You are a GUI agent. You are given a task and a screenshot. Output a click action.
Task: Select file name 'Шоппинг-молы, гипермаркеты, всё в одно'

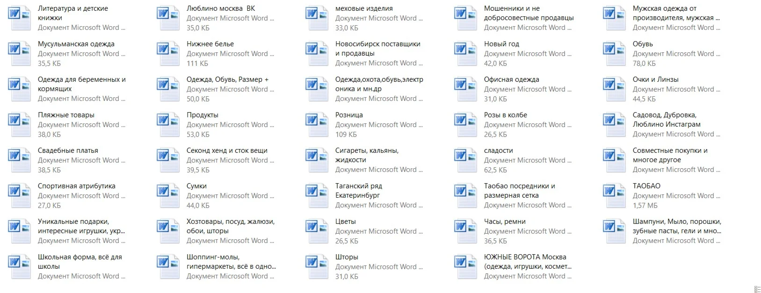(x=232, y=262)
